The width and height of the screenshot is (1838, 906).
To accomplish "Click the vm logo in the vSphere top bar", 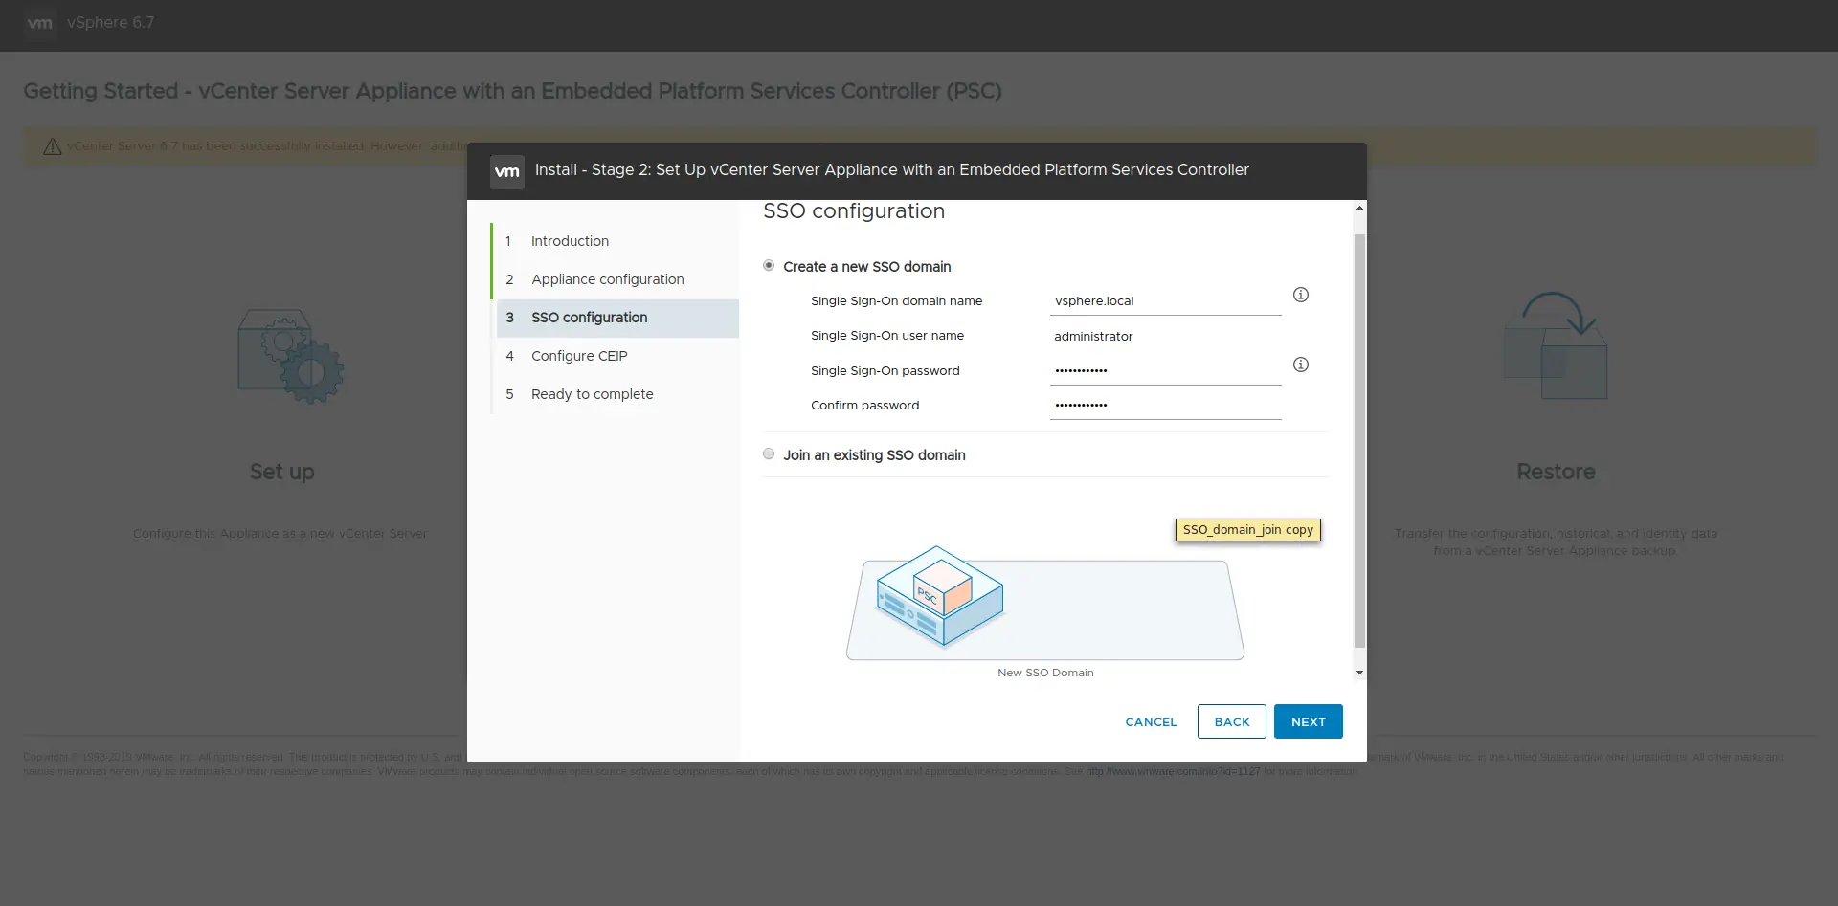I will point(39,23).
